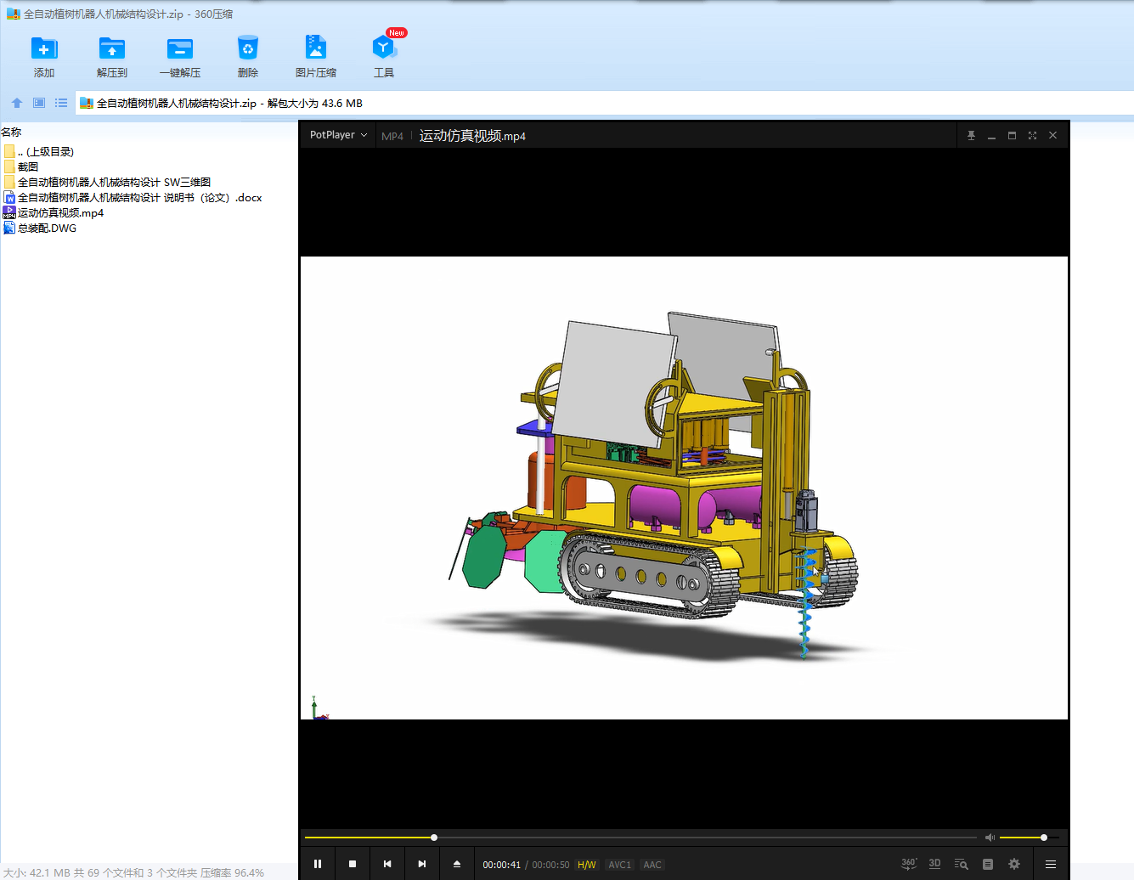
Task: Stop the video playback
Action: click(x=353, y=864)
